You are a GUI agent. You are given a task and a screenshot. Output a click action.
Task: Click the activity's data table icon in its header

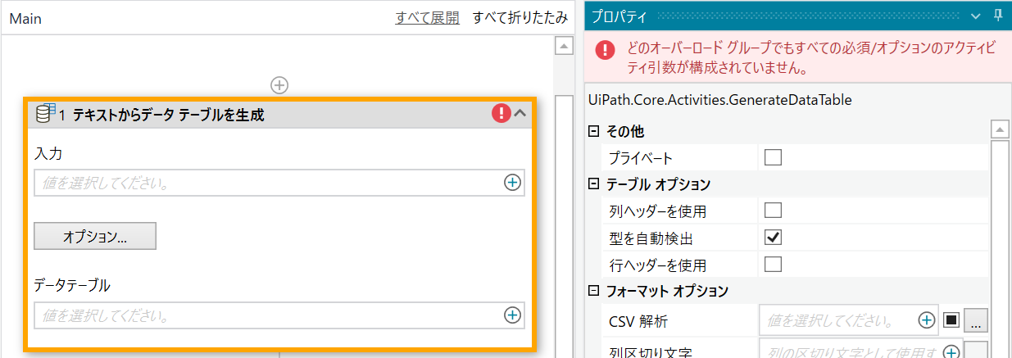(x=45, y=114)
